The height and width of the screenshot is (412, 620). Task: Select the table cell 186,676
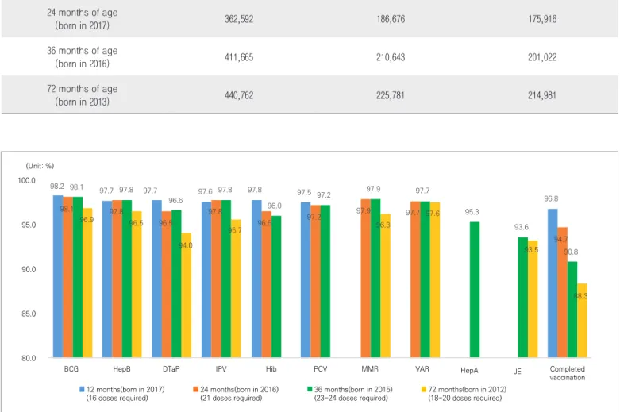click(x=391, y=19)
